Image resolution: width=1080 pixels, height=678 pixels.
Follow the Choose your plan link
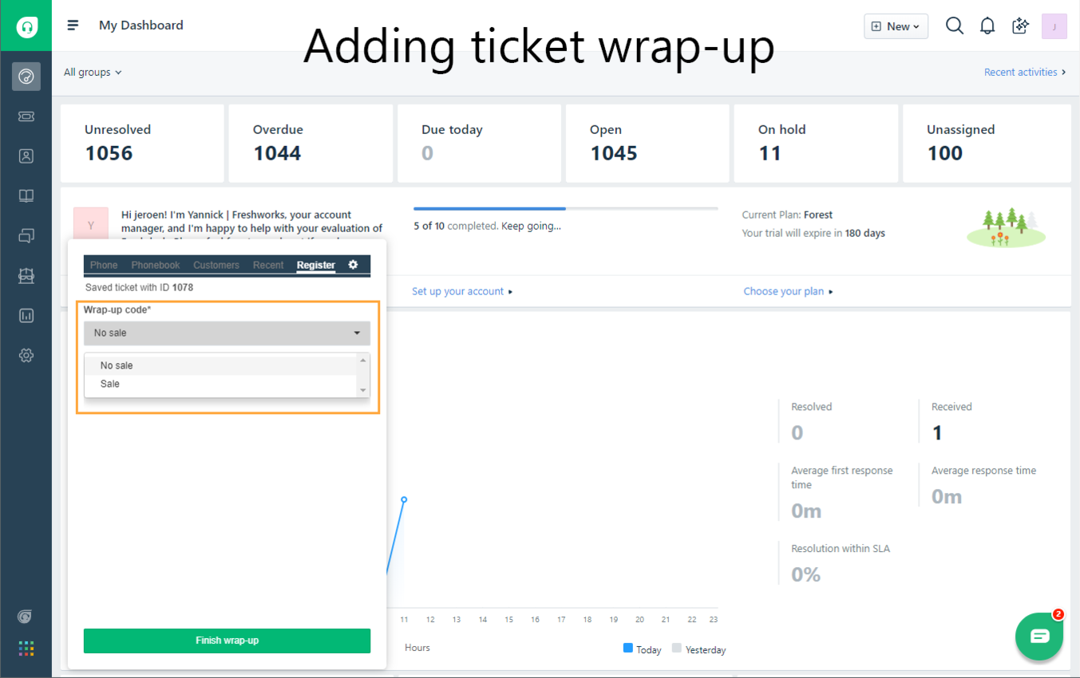pos(784,290)
